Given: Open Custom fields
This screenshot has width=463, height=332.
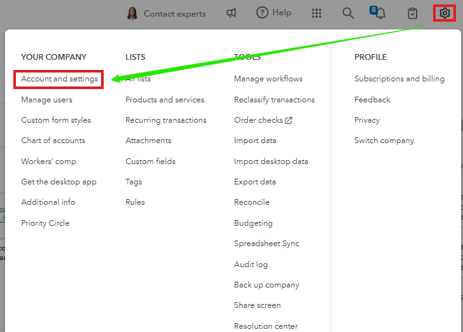Looking at the screenshot, I should point(150,162).
